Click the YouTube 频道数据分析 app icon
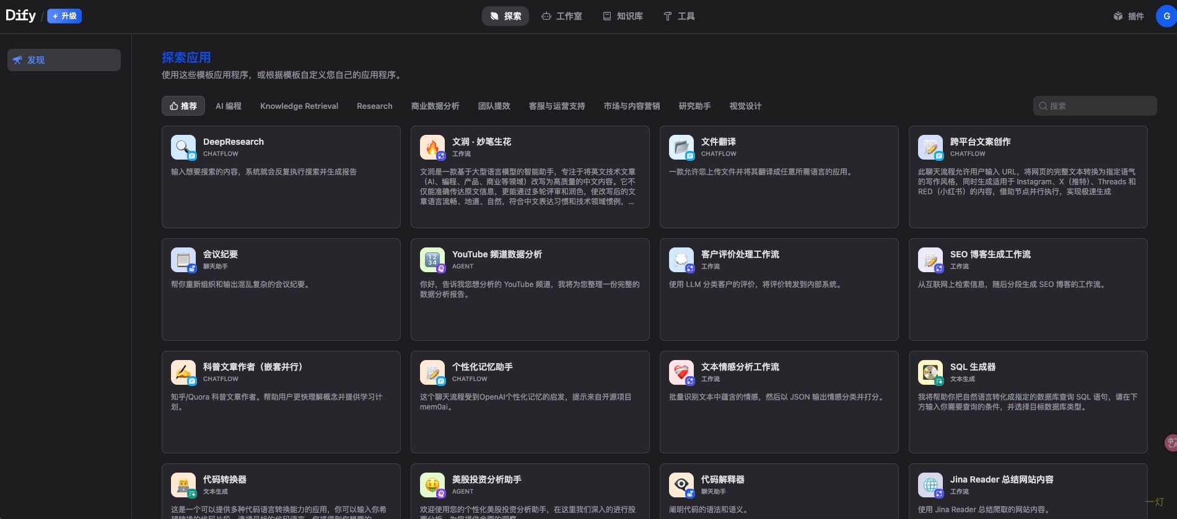The height and width of the screenshot is (519, 1177). coord(432,260)
